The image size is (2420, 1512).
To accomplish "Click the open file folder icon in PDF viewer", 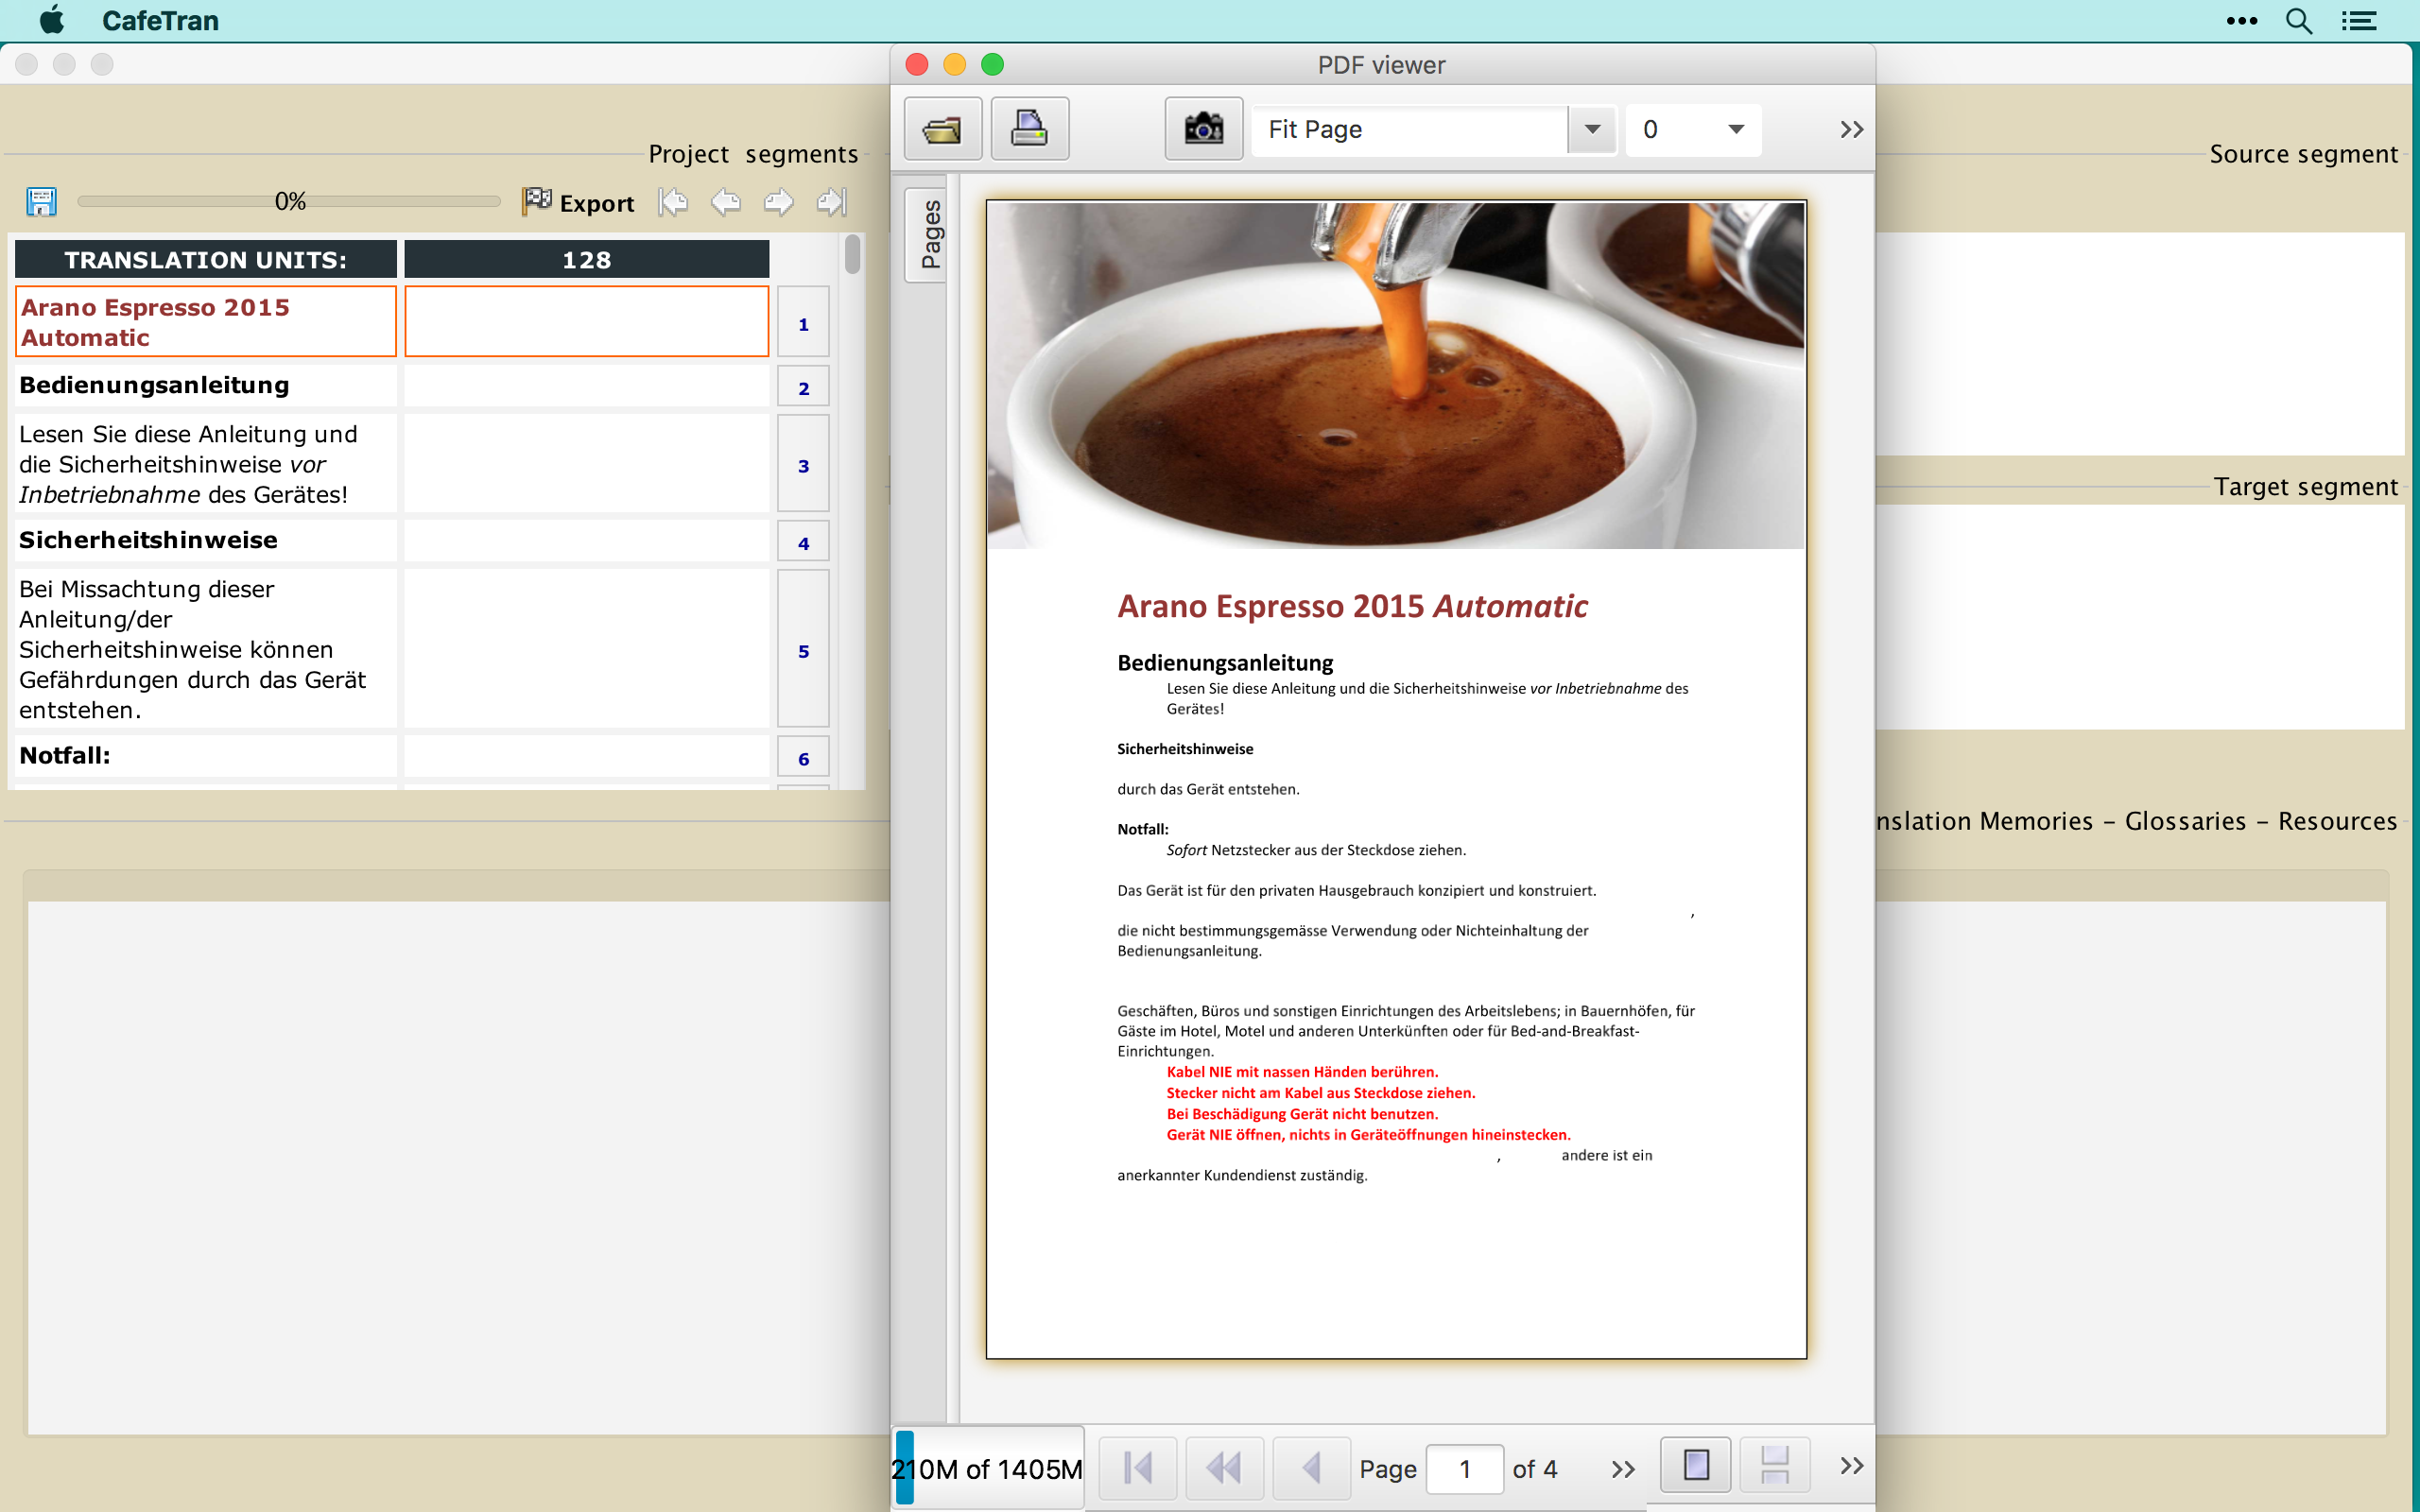I will [x=942, y=129].
